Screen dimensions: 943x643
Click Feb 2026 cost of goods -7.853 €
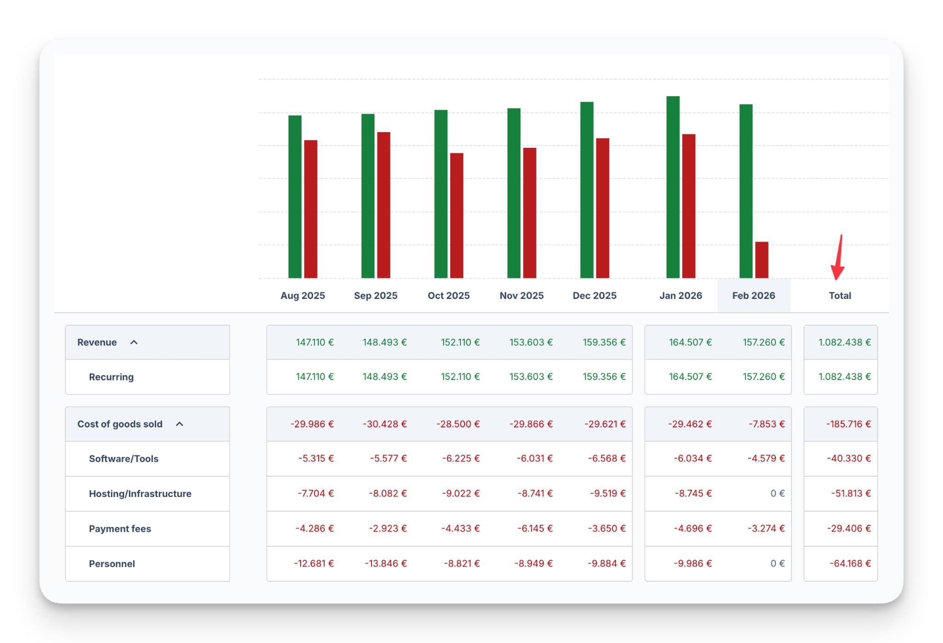(x=766, y=424)
